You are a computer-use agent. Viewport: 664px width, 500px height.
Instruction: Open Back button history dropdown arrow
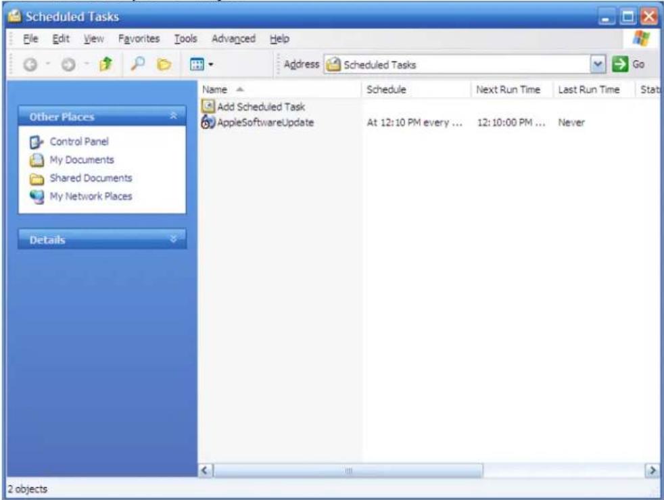coord(48,64)
